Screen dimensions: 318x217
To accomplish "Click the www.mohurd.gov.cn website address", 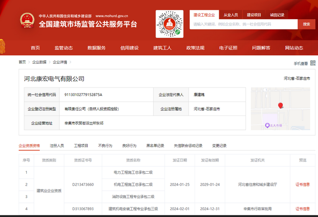I will click(x=112, y=16).
